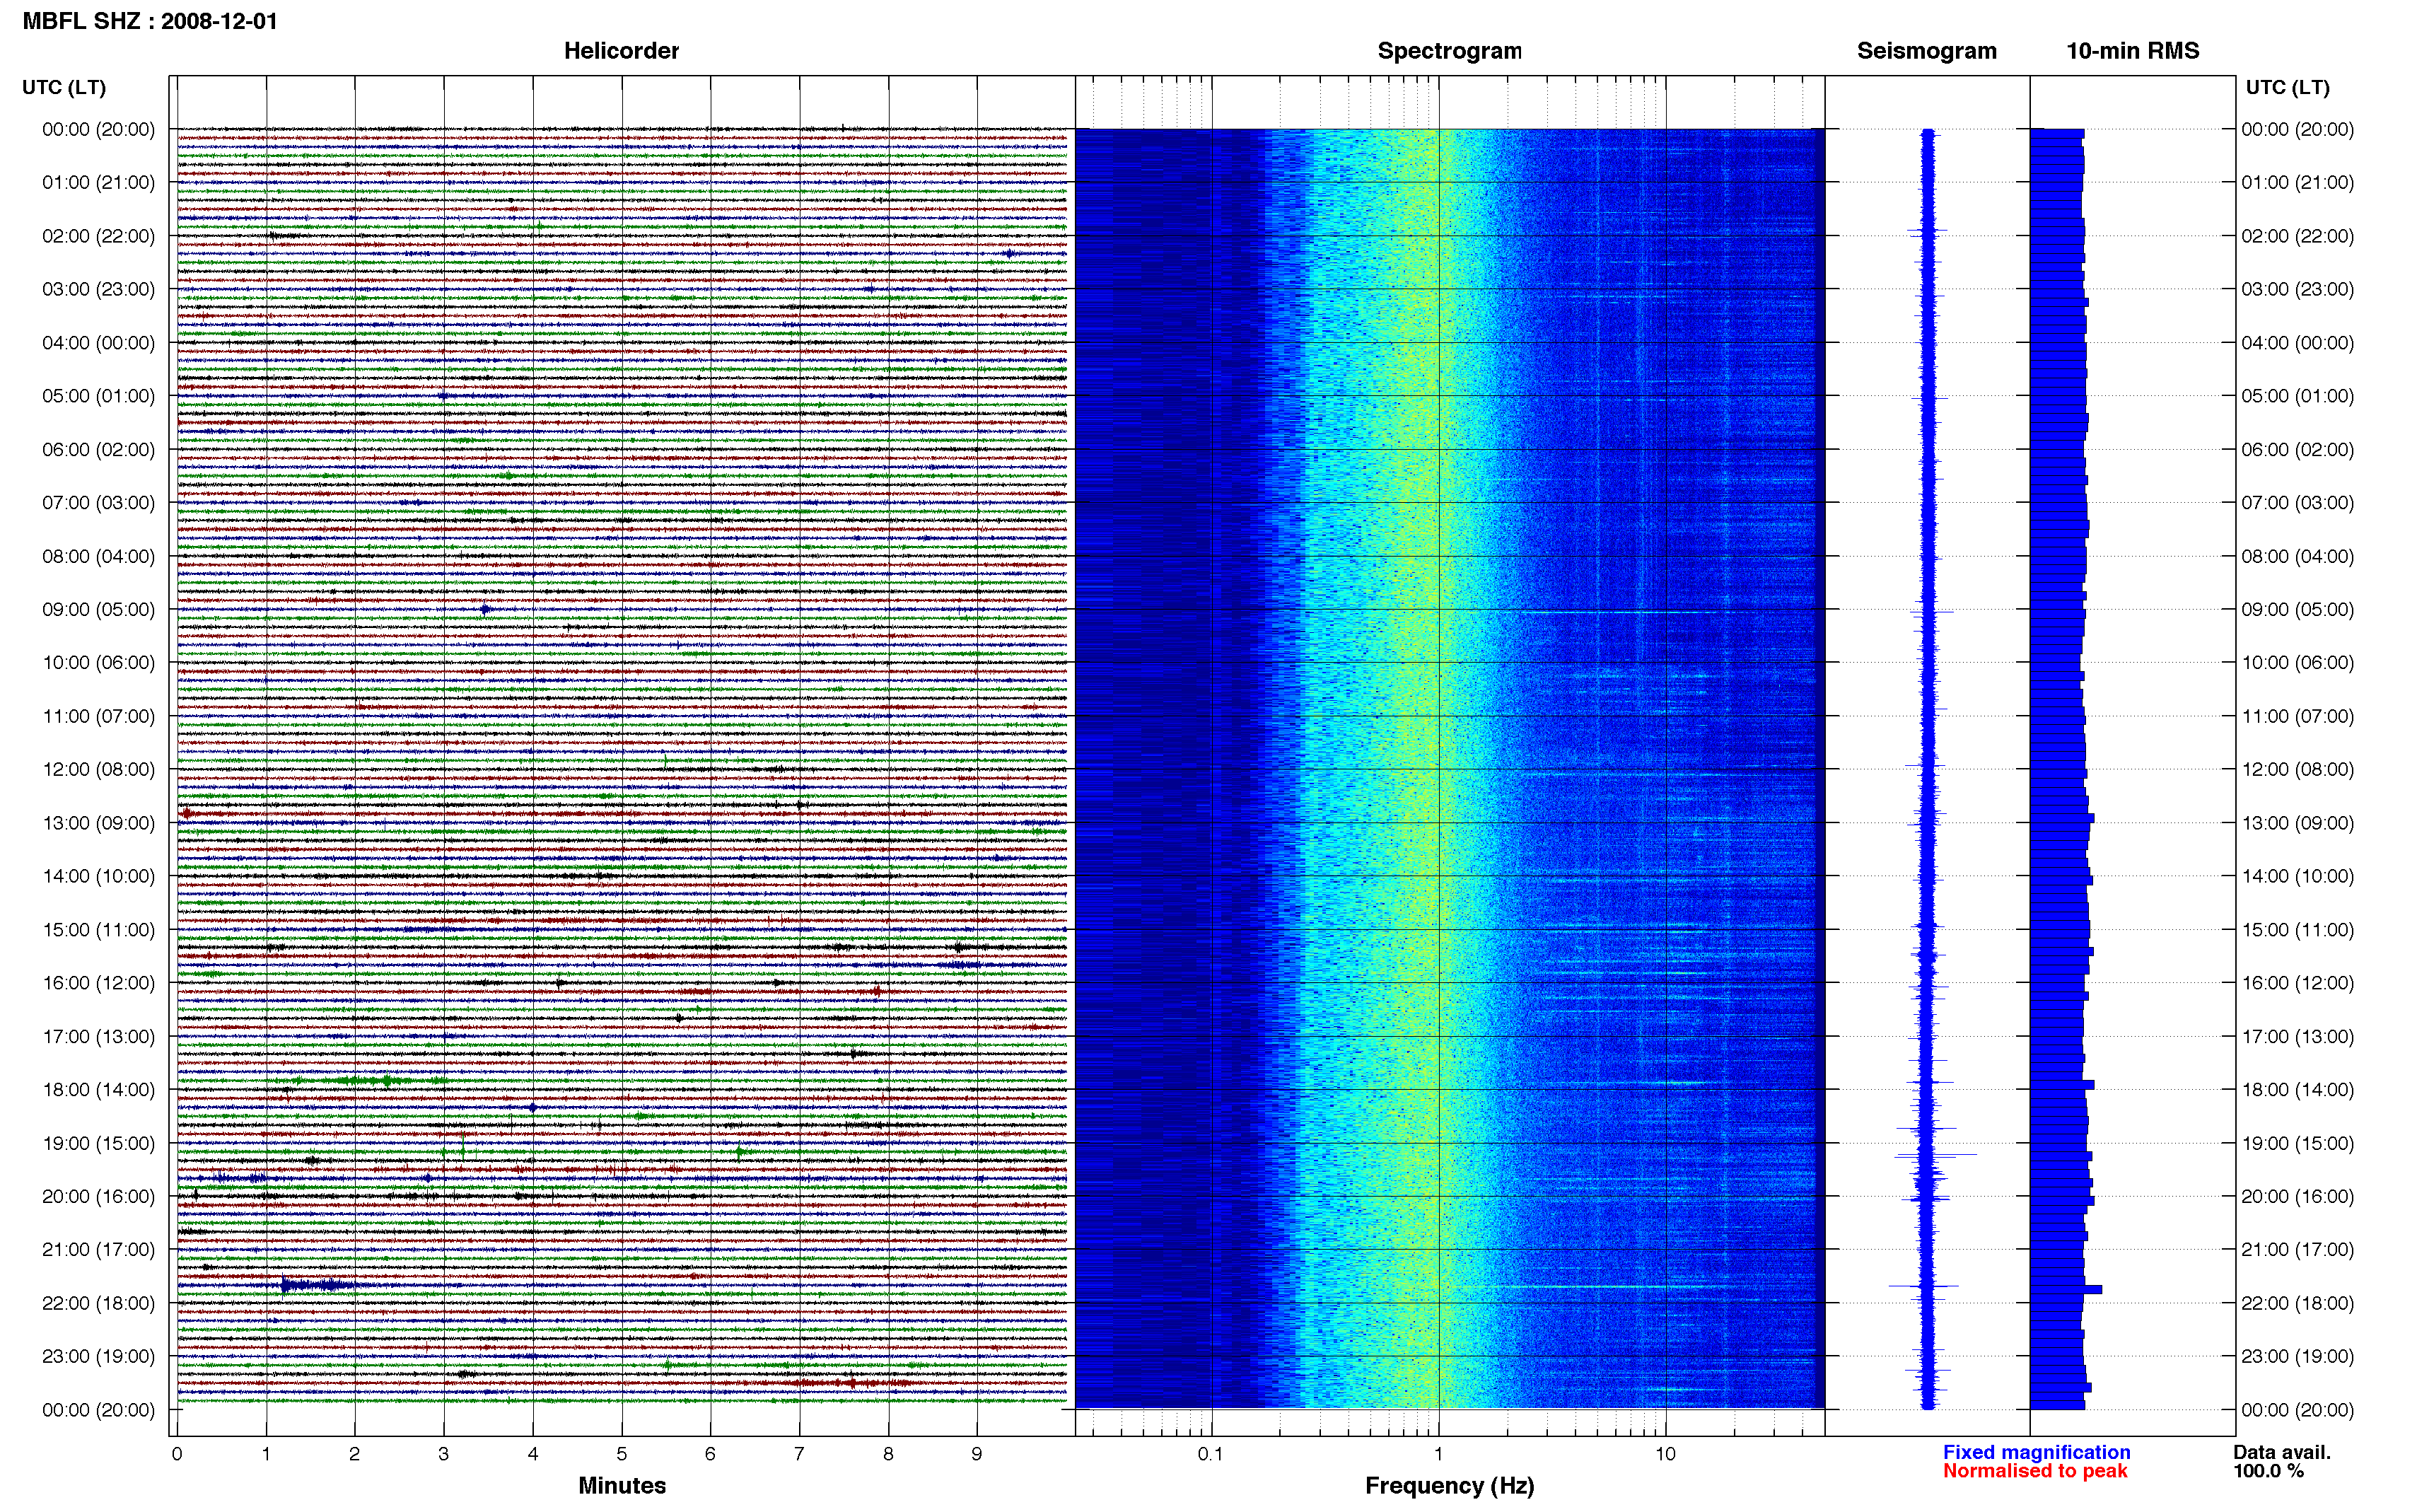This screenshot has height=1512, width=2417.
Task: Click the Minutes axis label
Action: [622, 1485]
